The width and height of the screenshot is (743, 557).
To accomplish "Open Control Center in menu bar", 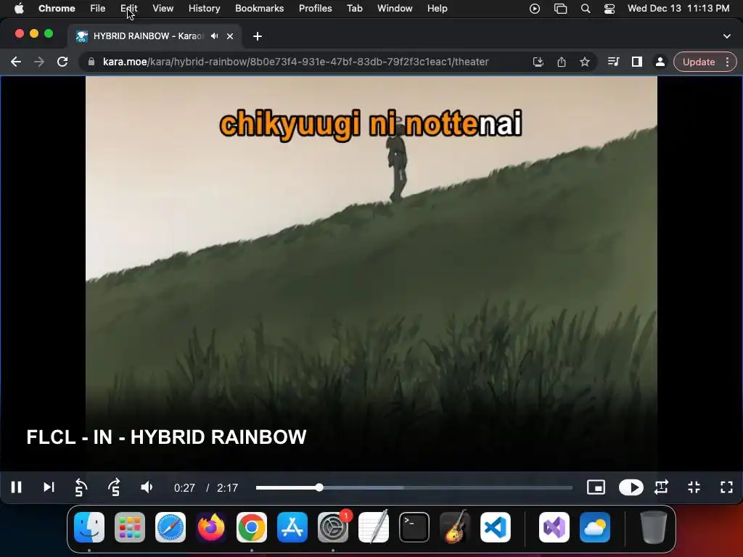I will [x=609, y=9].
